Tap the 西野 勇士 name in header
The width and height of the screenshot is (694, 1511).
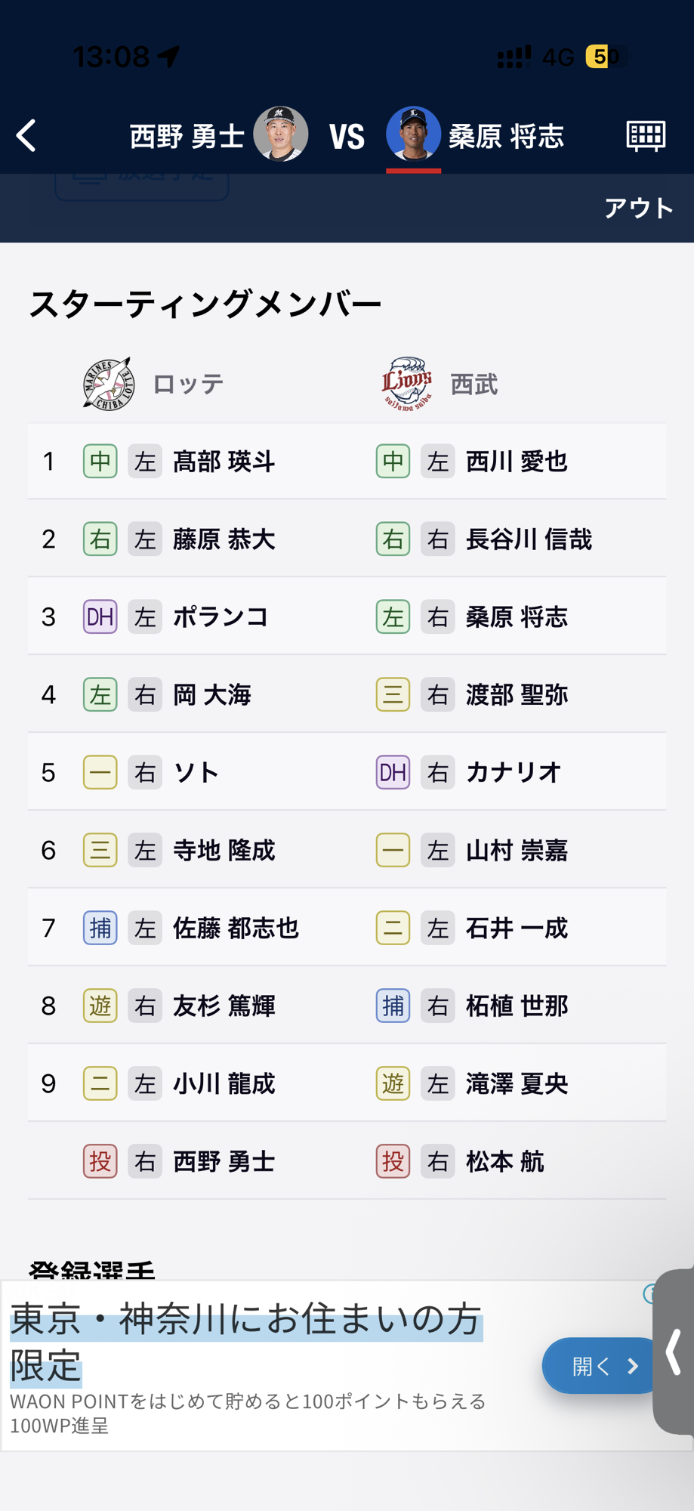click(x=187, y=137)
